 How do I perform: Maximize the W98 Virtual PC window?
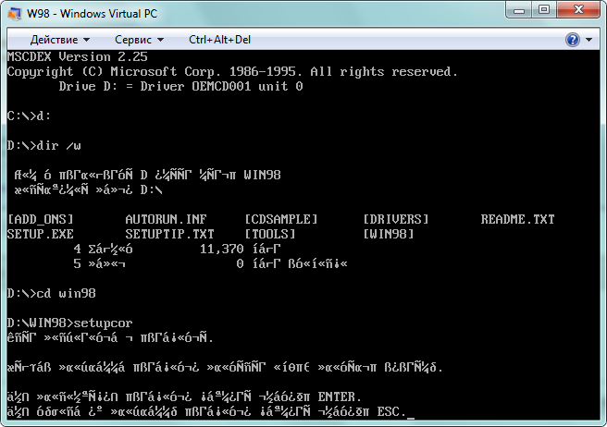(544, 9)
